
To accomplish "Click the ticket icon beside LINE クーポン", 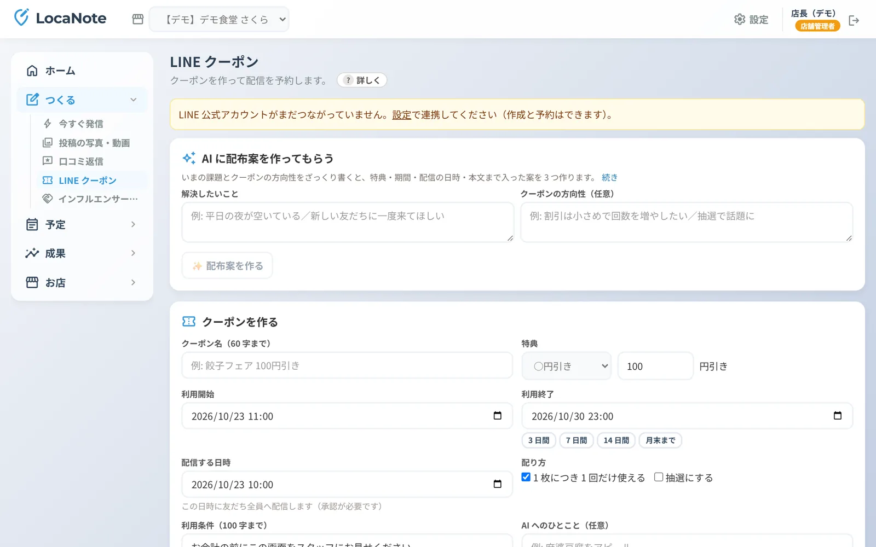I will (48, 180).
